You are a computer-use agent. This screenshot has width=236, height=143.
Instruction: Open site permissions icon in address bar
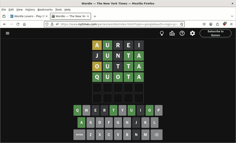57,24
